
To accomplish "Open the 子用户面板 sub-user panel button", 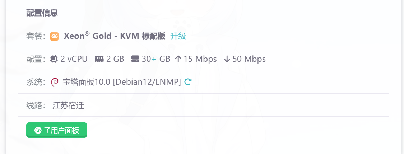I will pos(57,130).
